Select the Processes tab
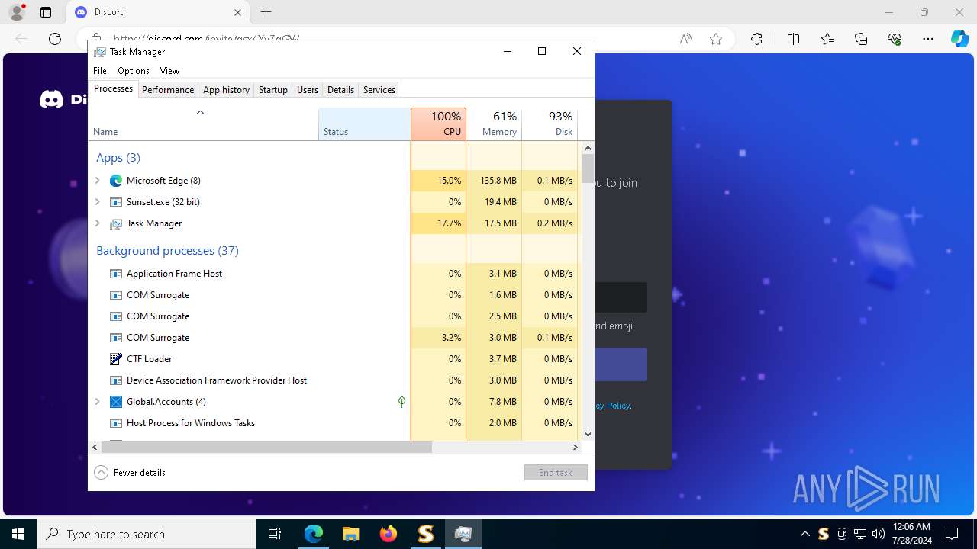Image resolution: width=977 pixels, height=549 pixels. point(113,89)
